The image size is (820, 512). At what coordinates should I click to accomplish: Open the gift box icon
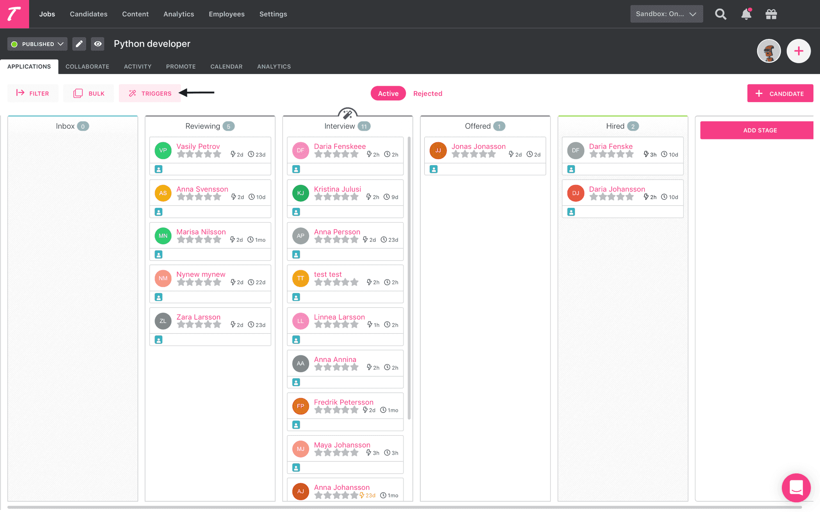pos(771,14)
